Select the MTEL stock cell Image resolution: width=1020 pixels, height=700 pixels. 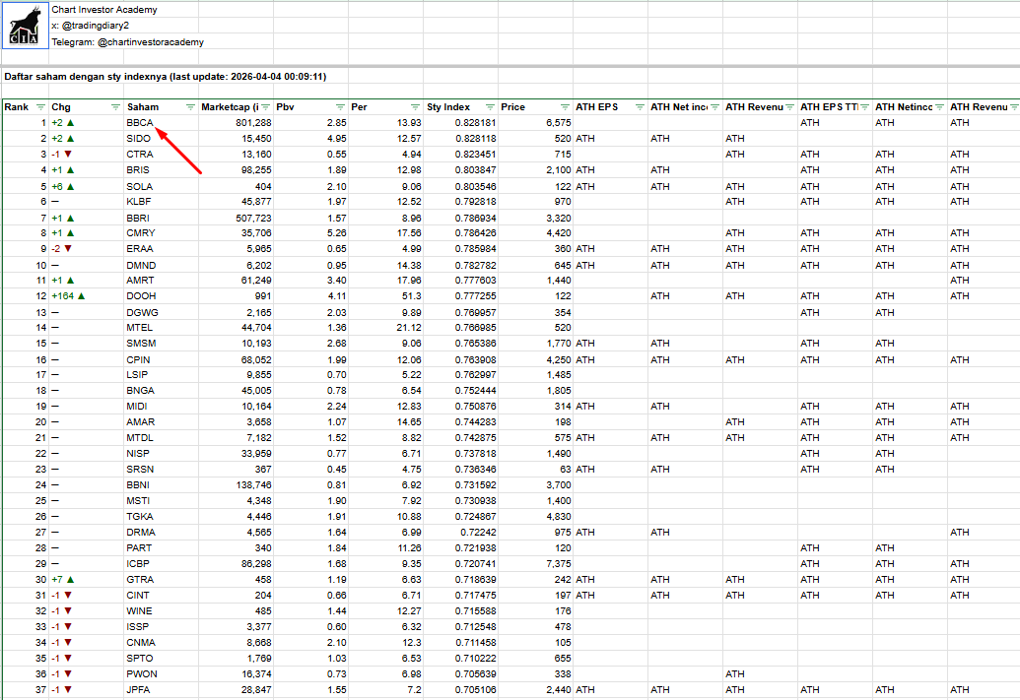click(x=162, y=328)
